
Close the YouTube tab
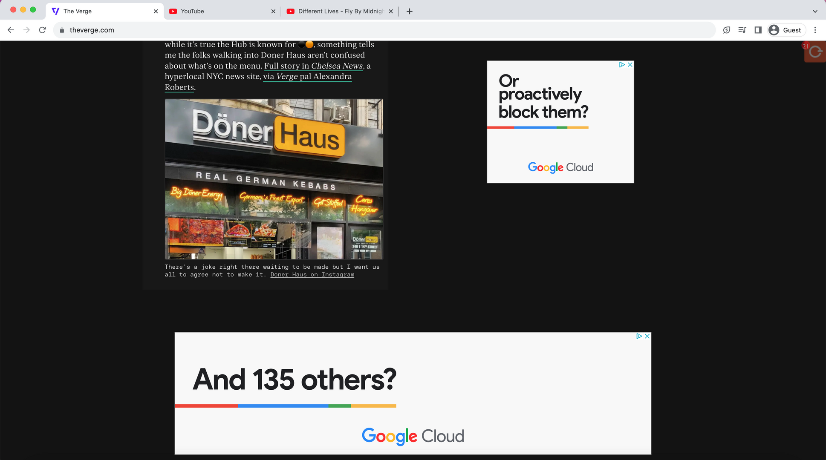tap(273, 11)
